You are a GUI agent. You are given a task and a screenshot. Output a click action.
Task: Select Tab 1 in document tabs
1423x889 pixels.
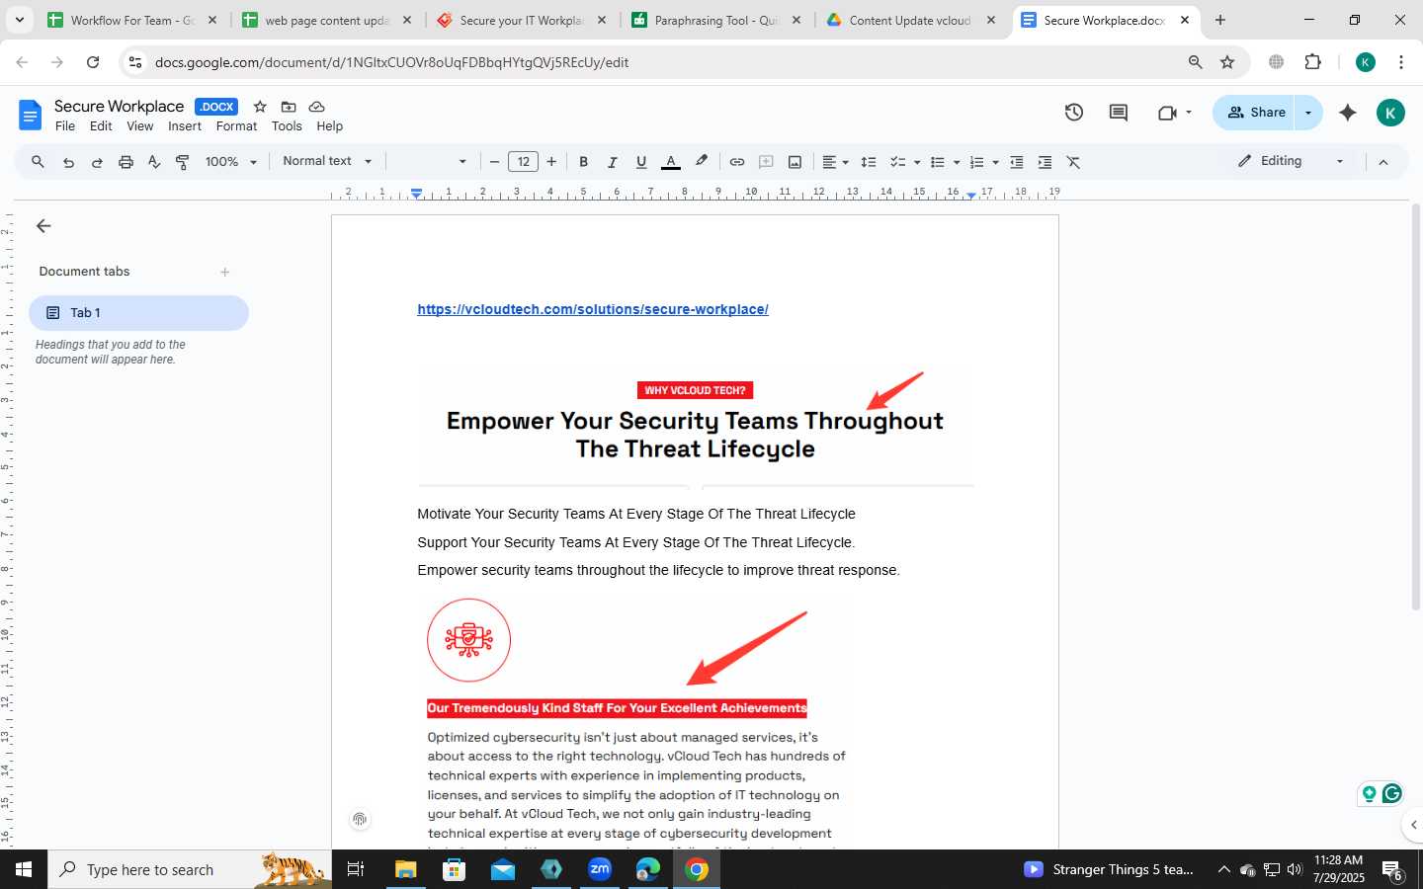[138, 313]
